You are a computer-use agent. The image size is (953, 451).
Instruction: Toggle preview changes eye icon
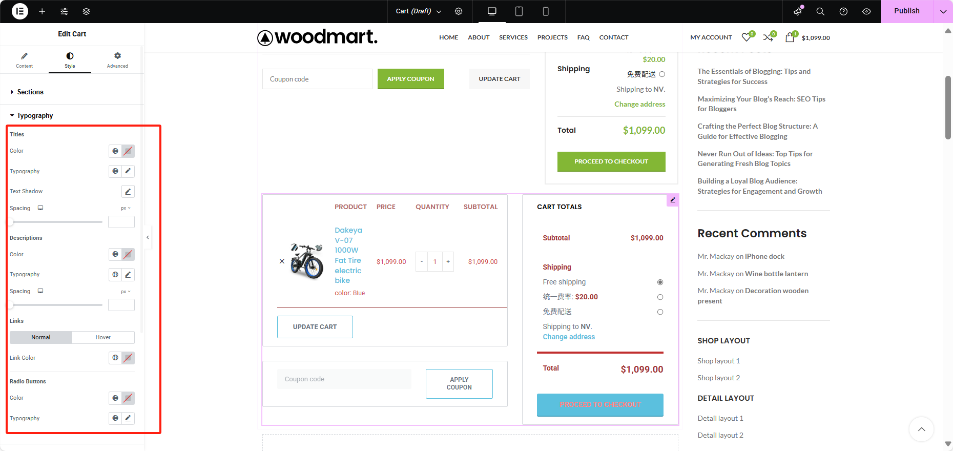point(866,11)
